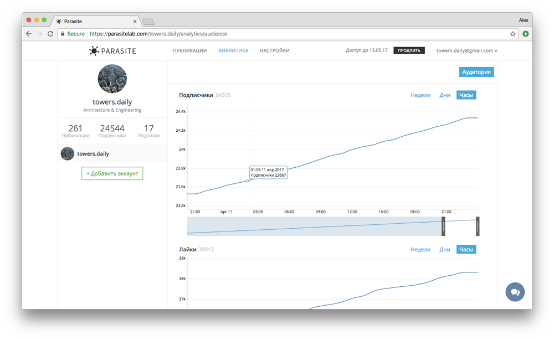The image size is (554, 340).
Task: Bookmark page with star icon
Action: 513,34
